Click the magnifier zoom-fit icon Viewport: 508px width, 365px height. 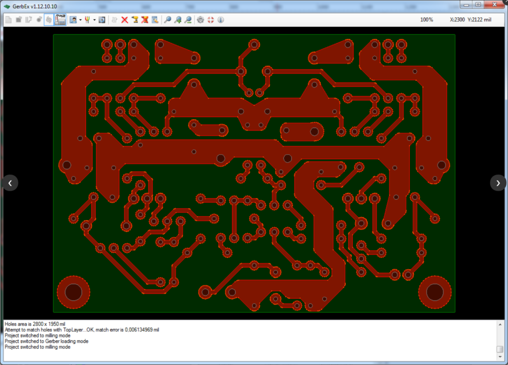168,20
